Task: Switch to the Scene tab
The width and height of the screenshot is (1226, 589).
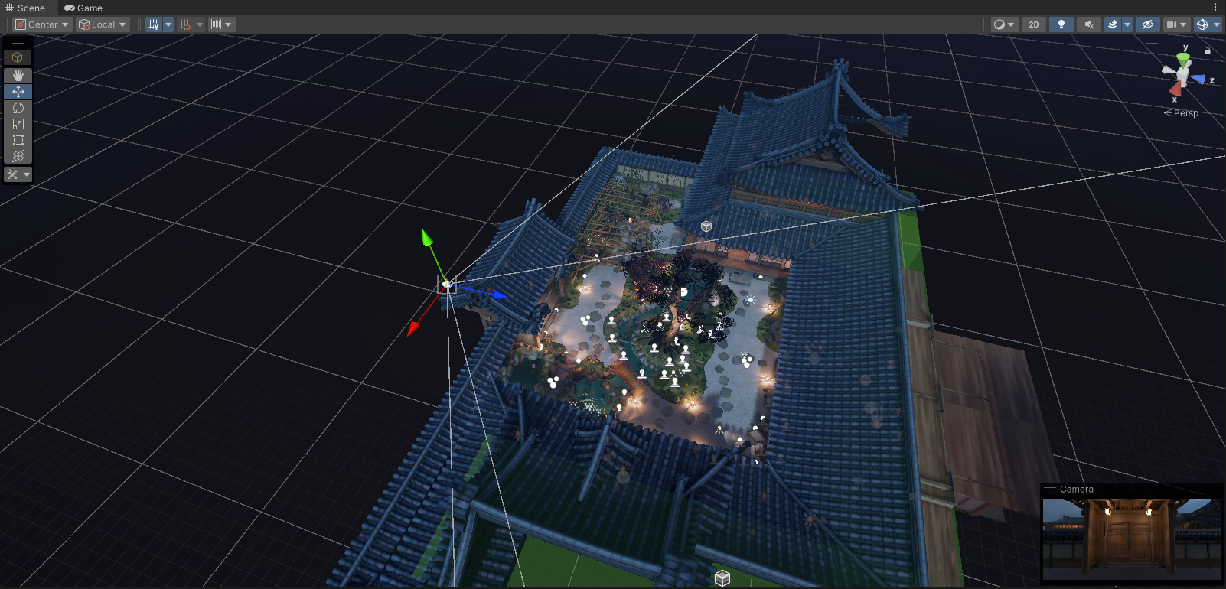Action: [x=25, y=8]
